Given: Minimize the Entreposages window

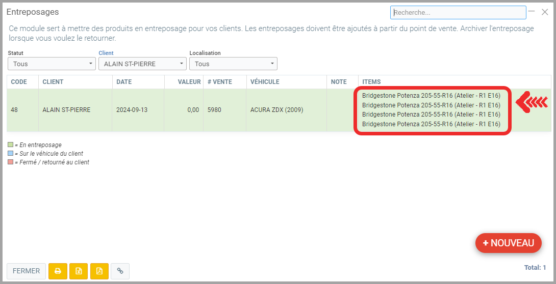Looking at the screenshot, I should 532,12.
